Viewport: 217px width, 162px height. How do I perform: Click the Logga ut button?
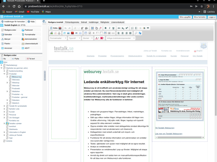click(x=212, y=17)
